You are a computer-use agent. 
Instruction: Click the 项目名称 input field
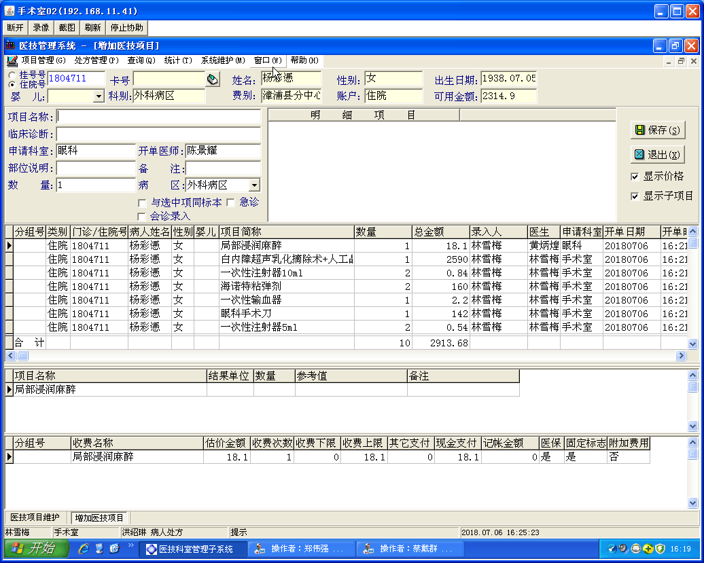click(158, 117)
